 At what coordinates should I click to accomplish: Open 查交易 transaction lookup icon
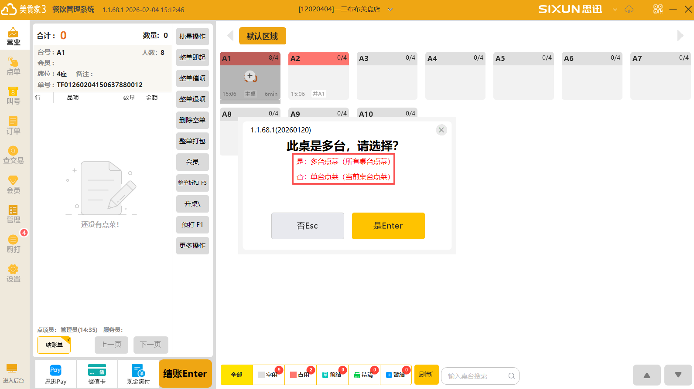pyautogui.click(x=13, y=155)
